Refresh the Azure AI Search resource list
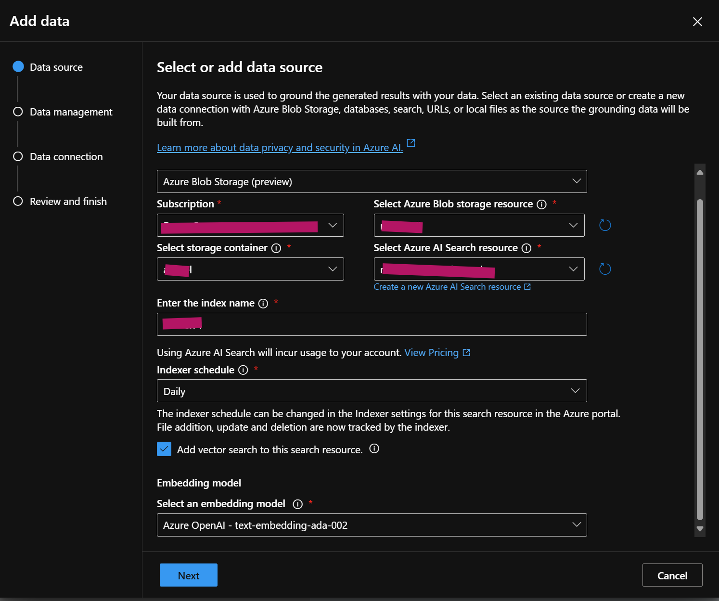 coord(605,269)
